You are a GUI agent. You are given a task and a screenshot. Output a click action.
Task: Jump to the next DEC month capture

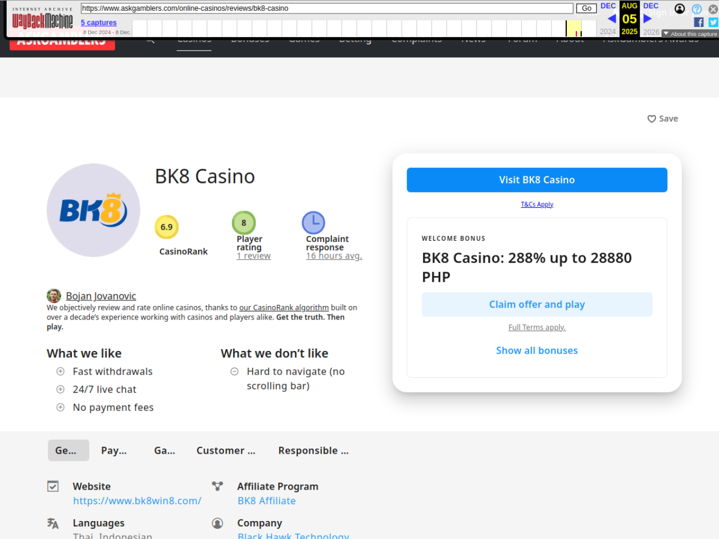[651, 6]
